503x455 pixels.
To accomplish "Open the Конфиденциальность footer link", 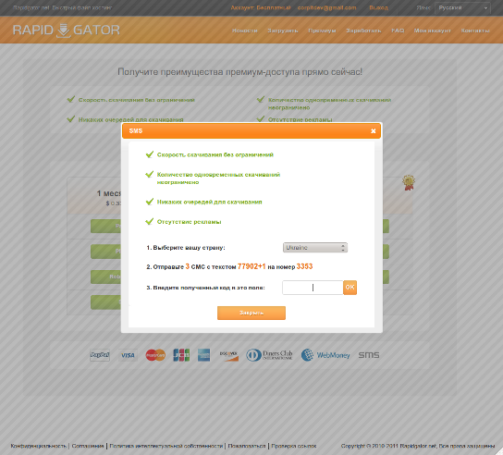I will 38,446.
